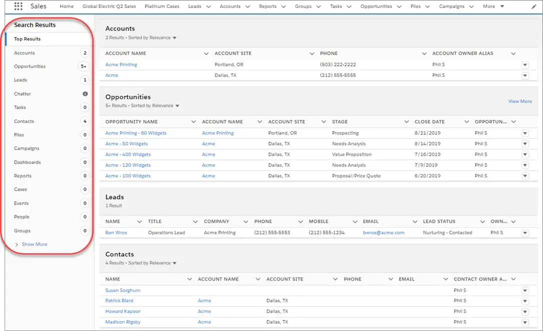Sort accounts by Phone column header
543x331 pixels.
pos(328,53)
